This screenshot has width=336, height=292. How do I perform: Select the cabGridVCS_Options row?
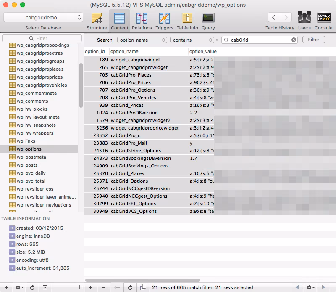pyautogui.click(x=210, y=211)
